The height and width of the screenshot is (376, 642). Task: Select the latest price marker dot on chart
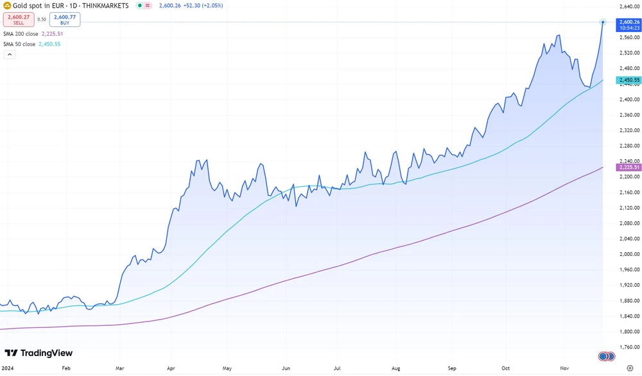(602, 23)
